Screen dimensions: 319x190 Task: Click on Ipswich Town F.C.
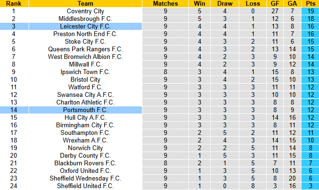click(x=85, y=72)
